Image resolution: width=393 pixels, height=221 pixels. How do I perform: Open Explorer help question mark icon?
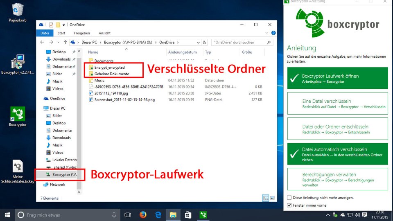[x=273, y=33]
